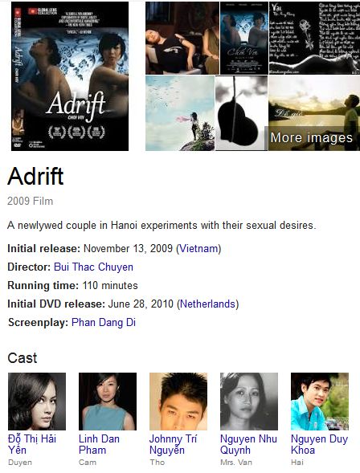This screenshot has height=473, width=360.
Task: Open the Nguyen Nhu Quynh name link
Action: coord(248,444)
